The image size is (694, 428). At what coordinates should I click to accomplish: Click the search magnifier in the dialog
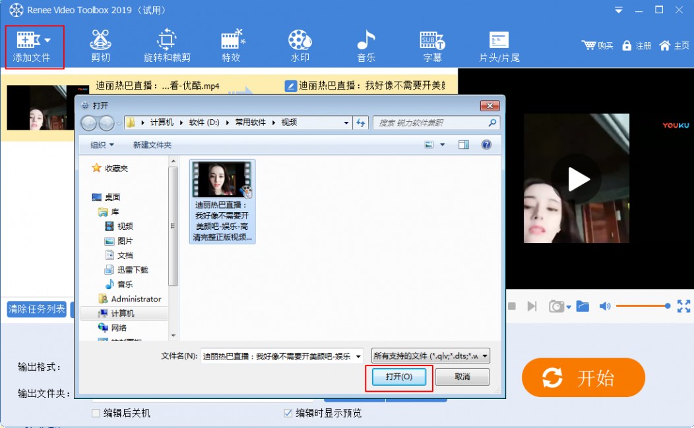(x=492, y=122)
